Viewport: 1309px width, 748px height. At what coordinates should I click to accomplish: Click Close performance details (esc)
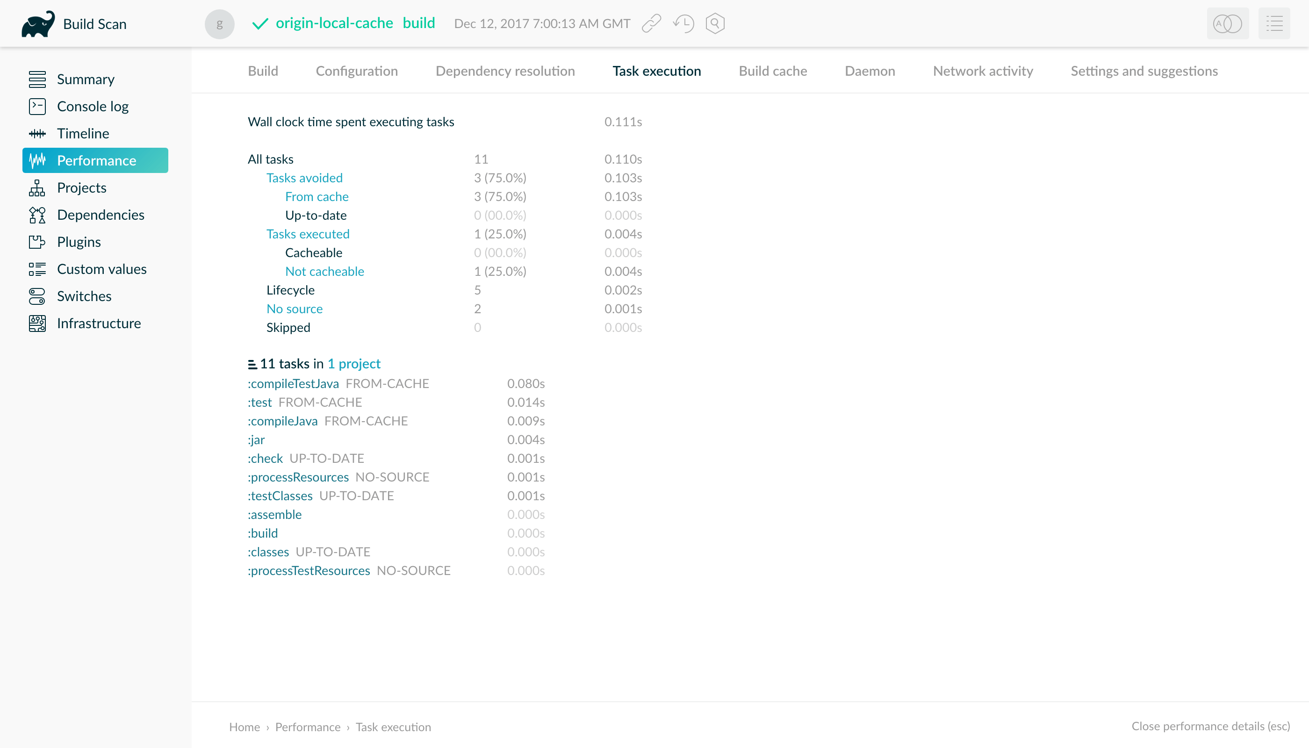[1210, 726]
